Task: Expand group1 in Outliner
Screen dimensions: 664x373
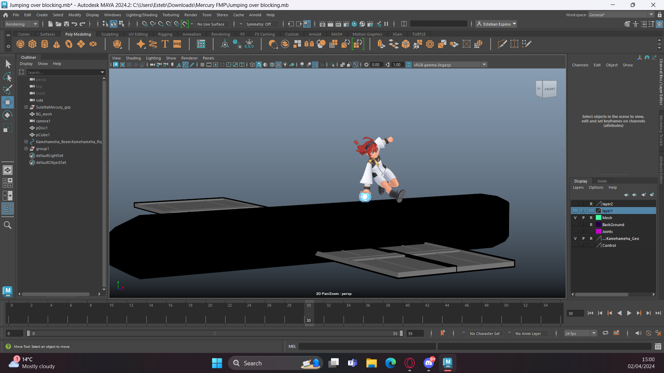Action: 26,149
